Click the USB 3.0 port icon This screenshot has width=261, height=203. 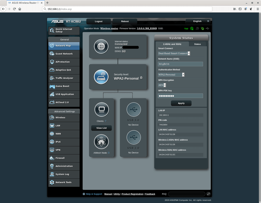134,109
